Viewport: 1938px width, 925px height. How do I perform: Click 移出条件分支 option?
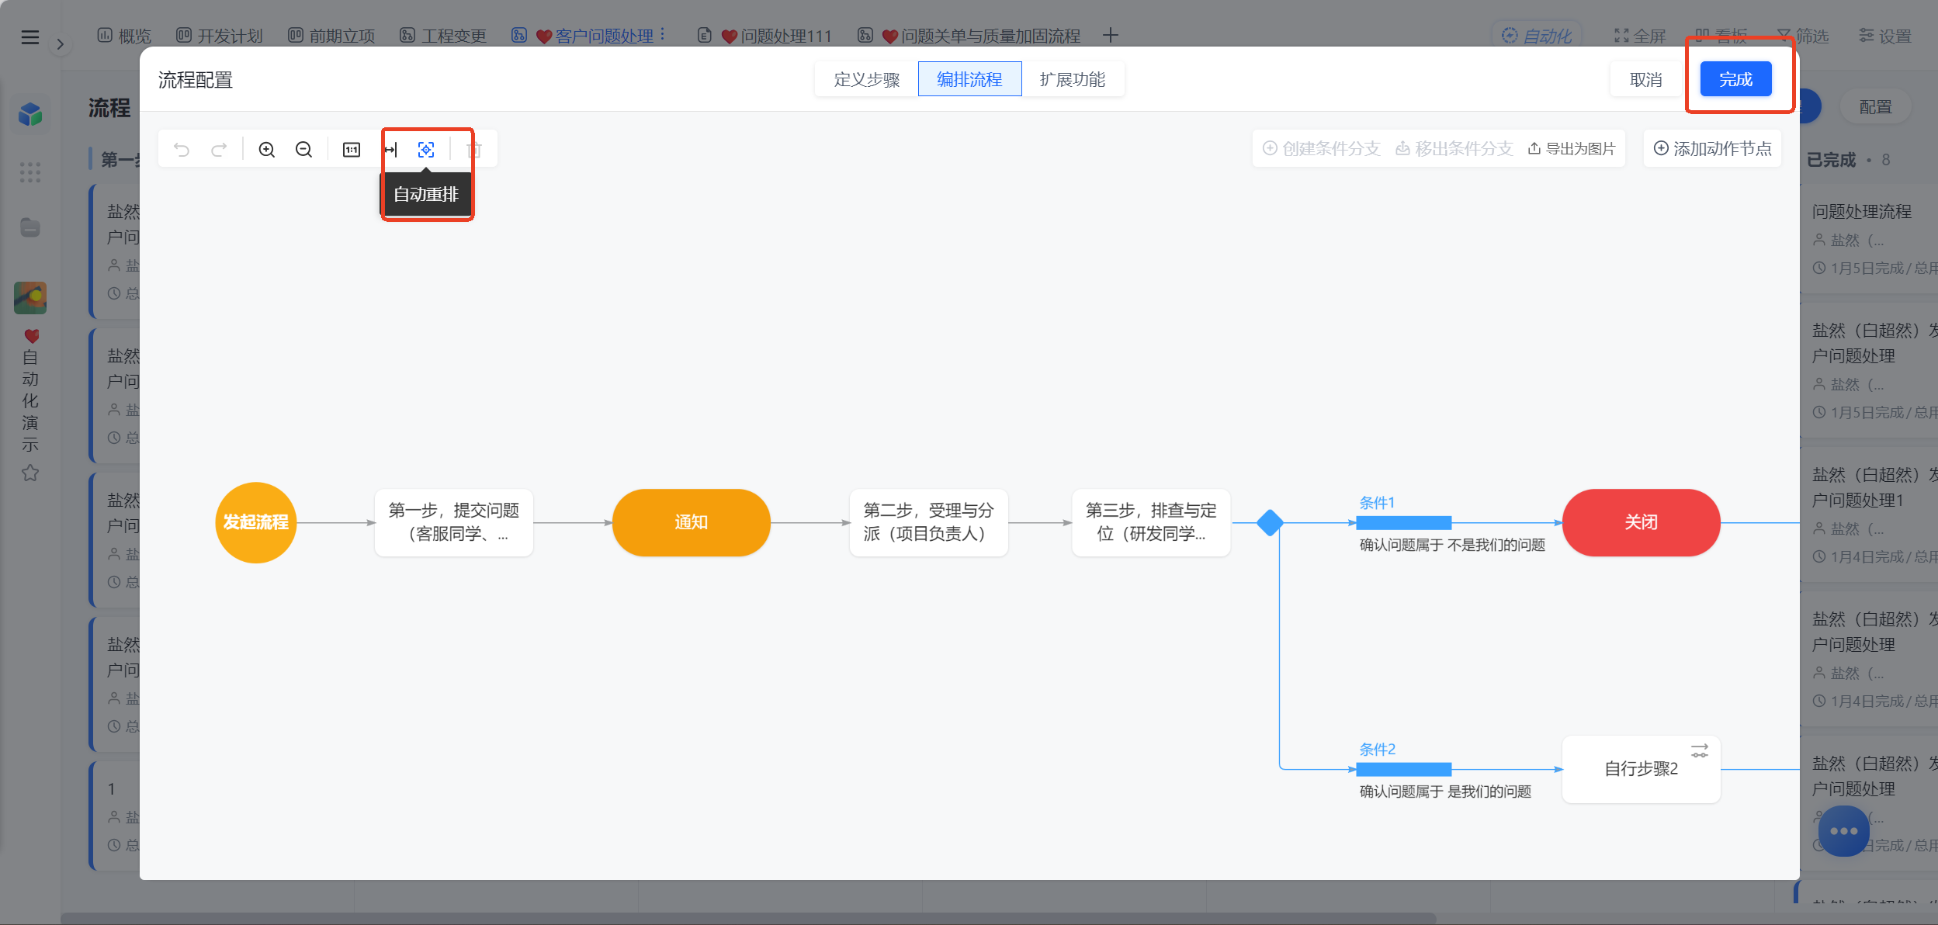(1454, 148)
